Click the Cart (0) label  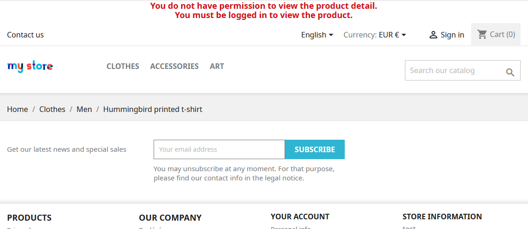[502, 34]
